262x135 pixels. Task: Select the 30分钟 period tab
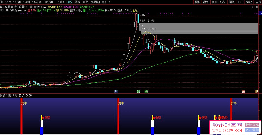pyautogui.click(x=48, y=2)
